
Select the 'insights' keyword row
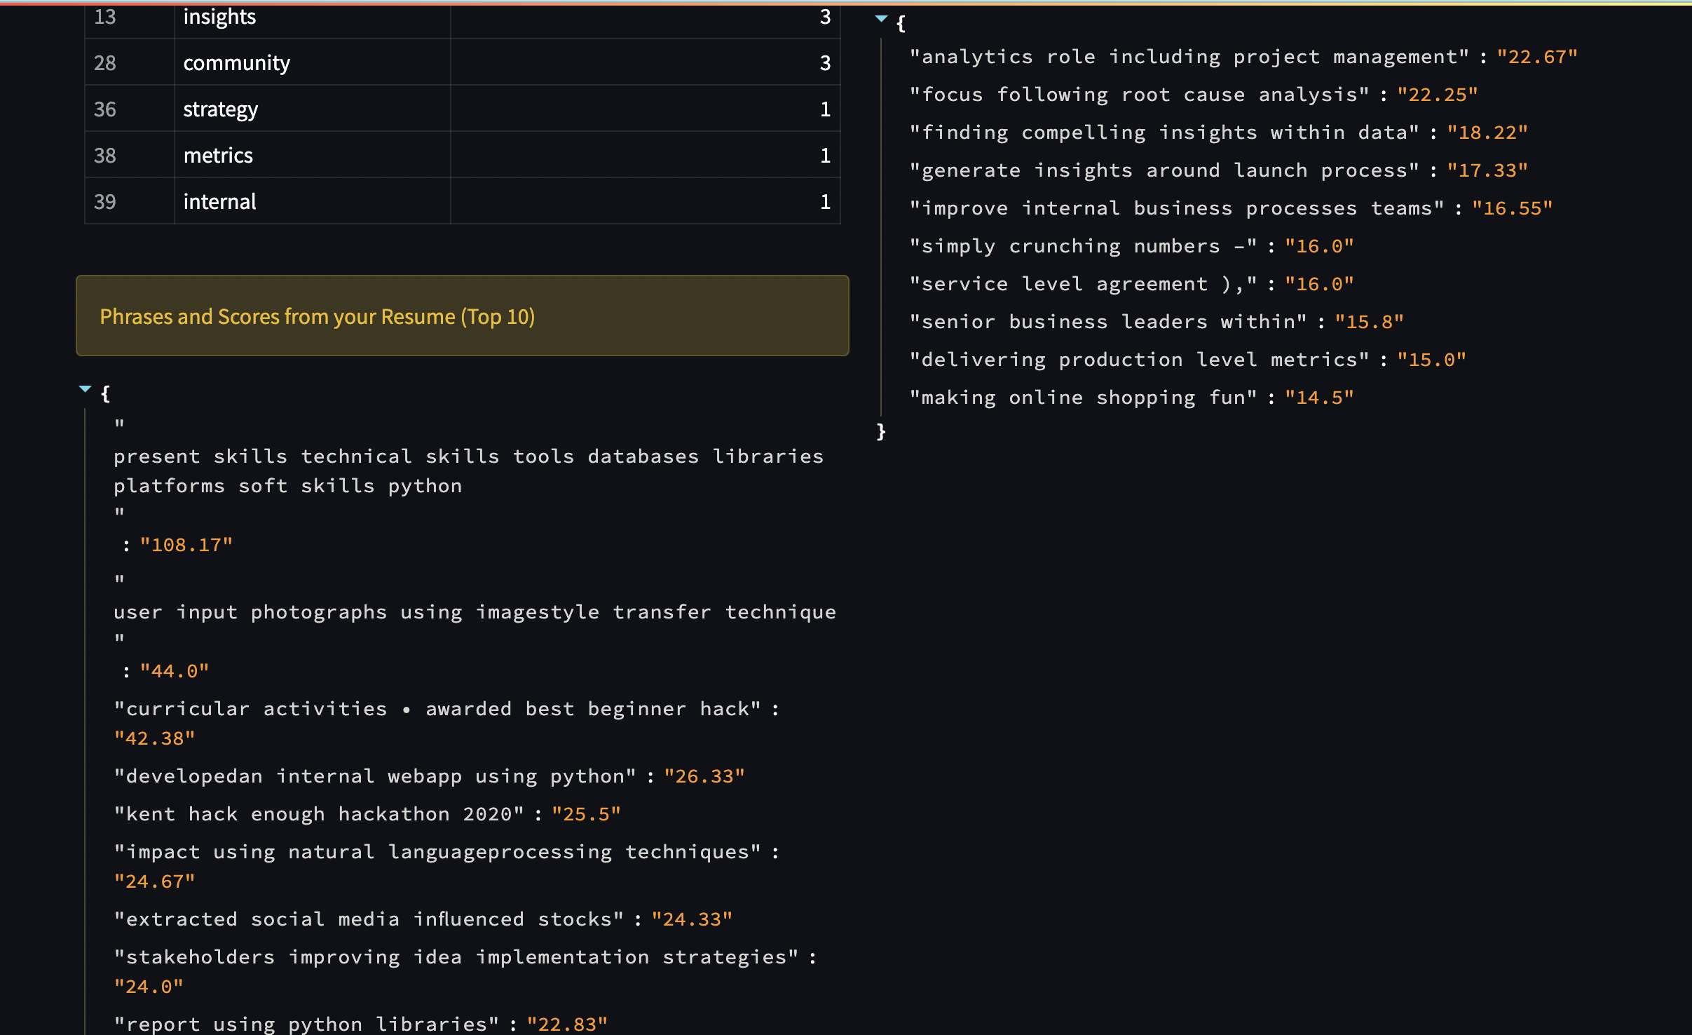coord(219,16)
